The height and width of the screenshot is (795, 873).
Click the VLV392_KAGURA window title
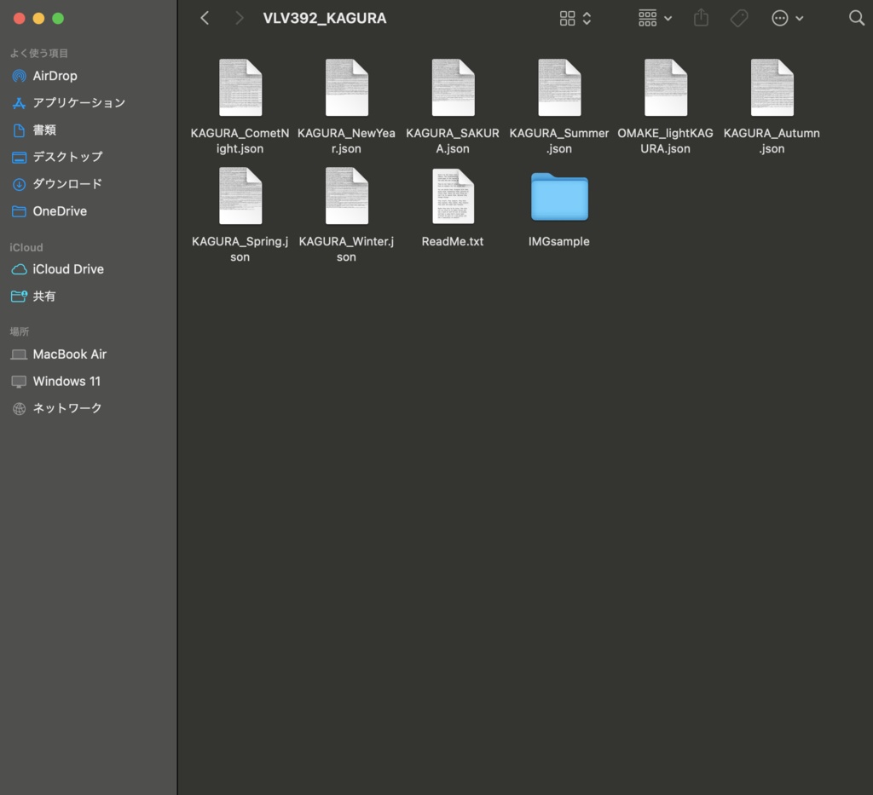325,19
